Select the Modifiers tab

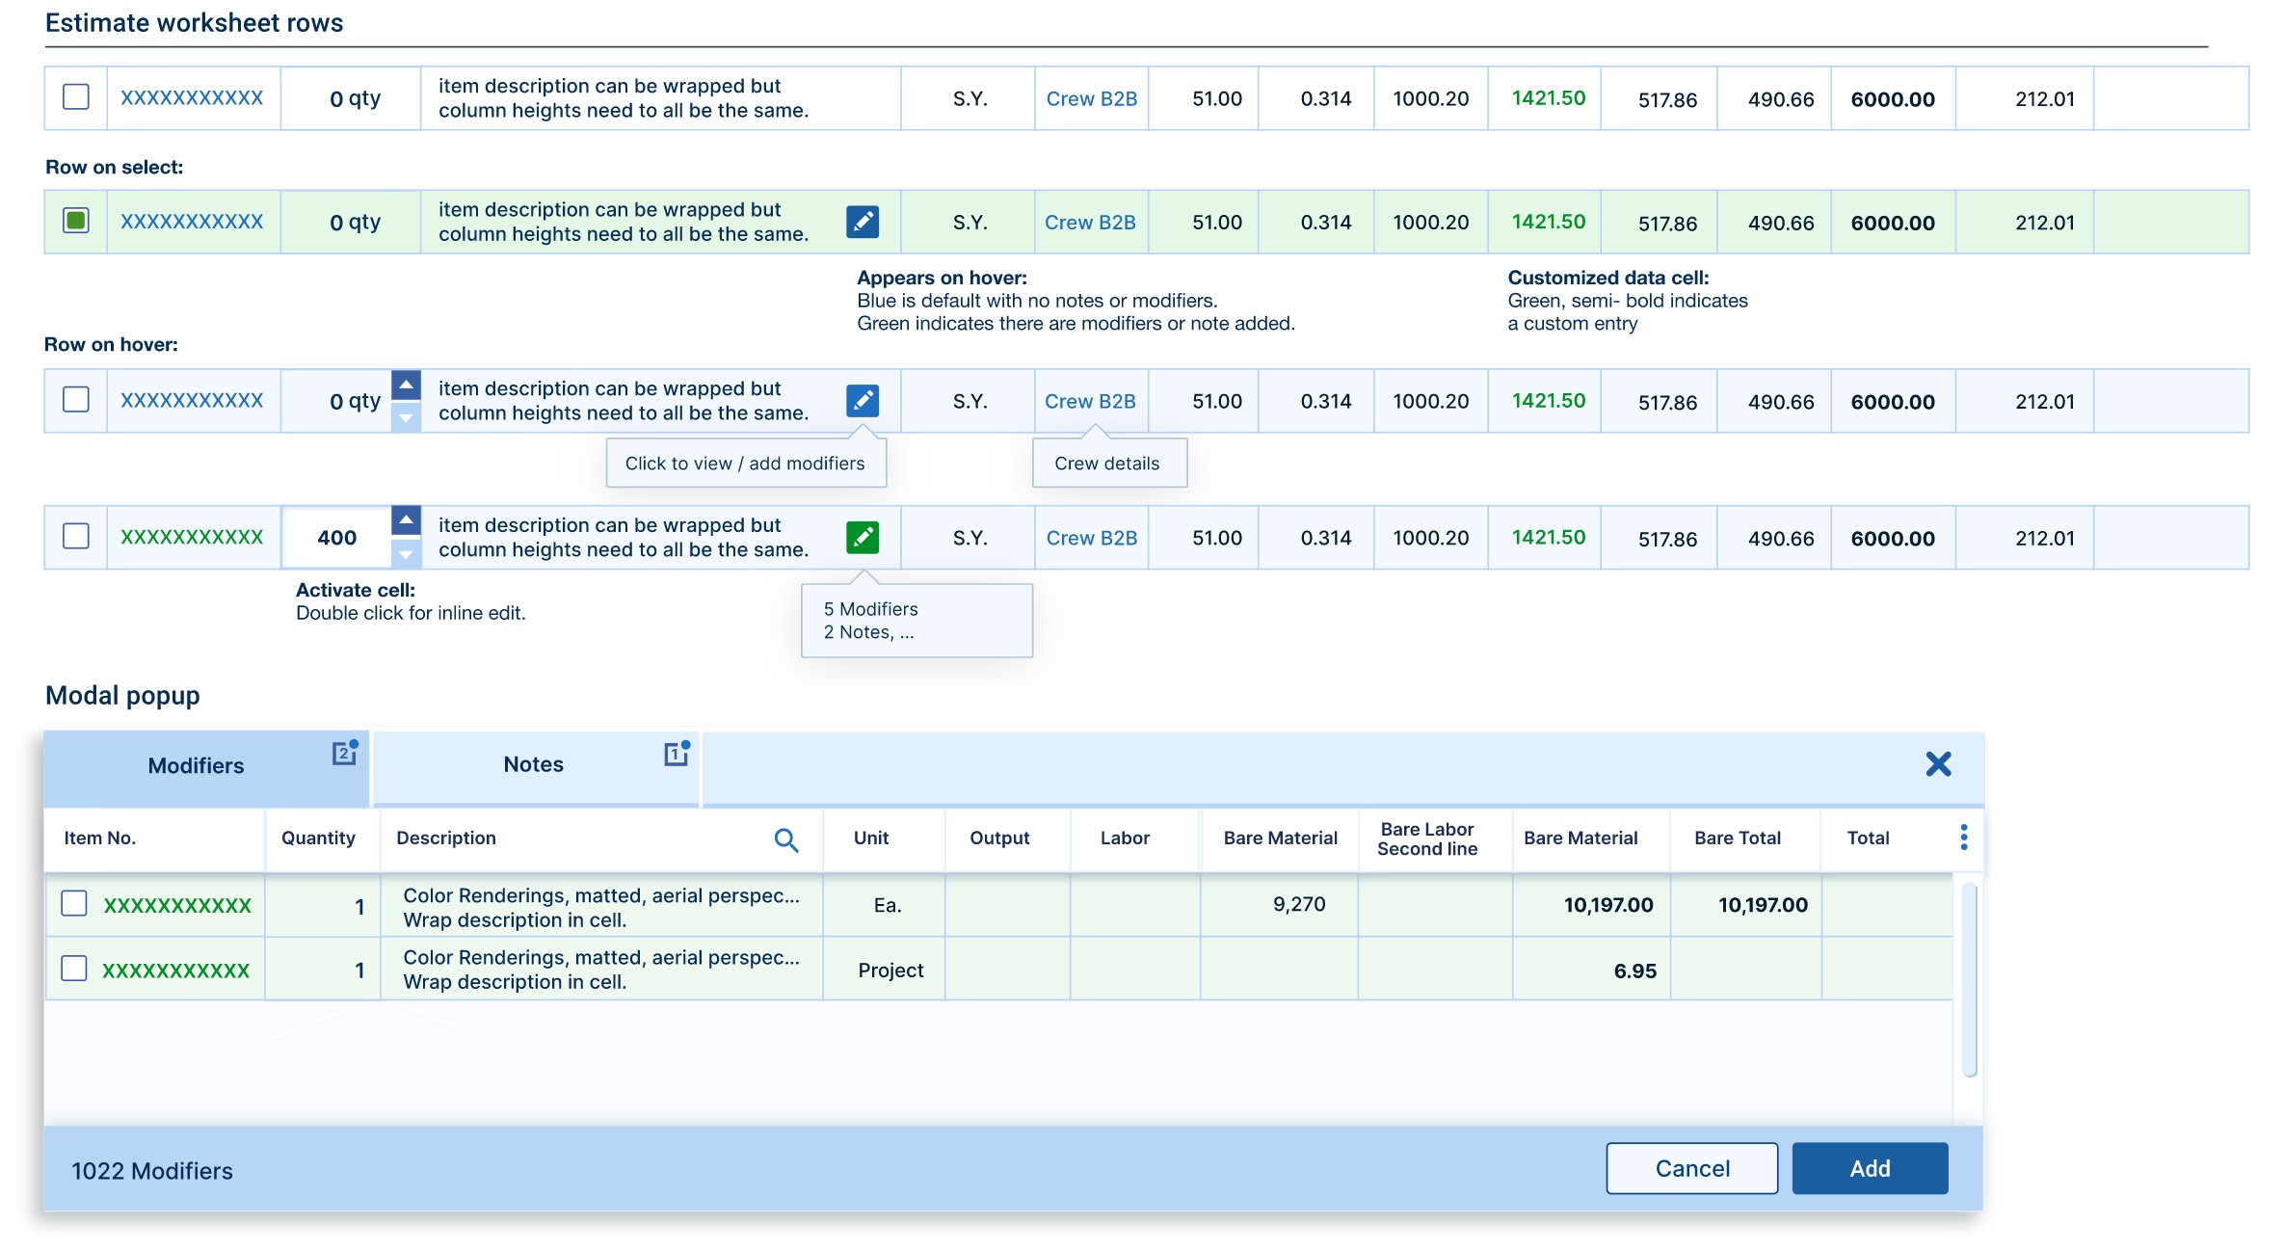[x=196, y=766]
